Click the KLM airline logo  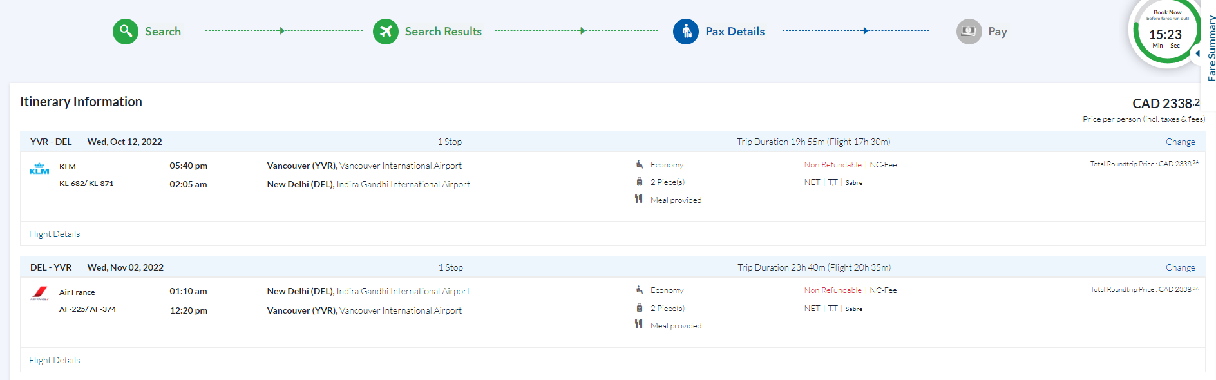[39, 169]
